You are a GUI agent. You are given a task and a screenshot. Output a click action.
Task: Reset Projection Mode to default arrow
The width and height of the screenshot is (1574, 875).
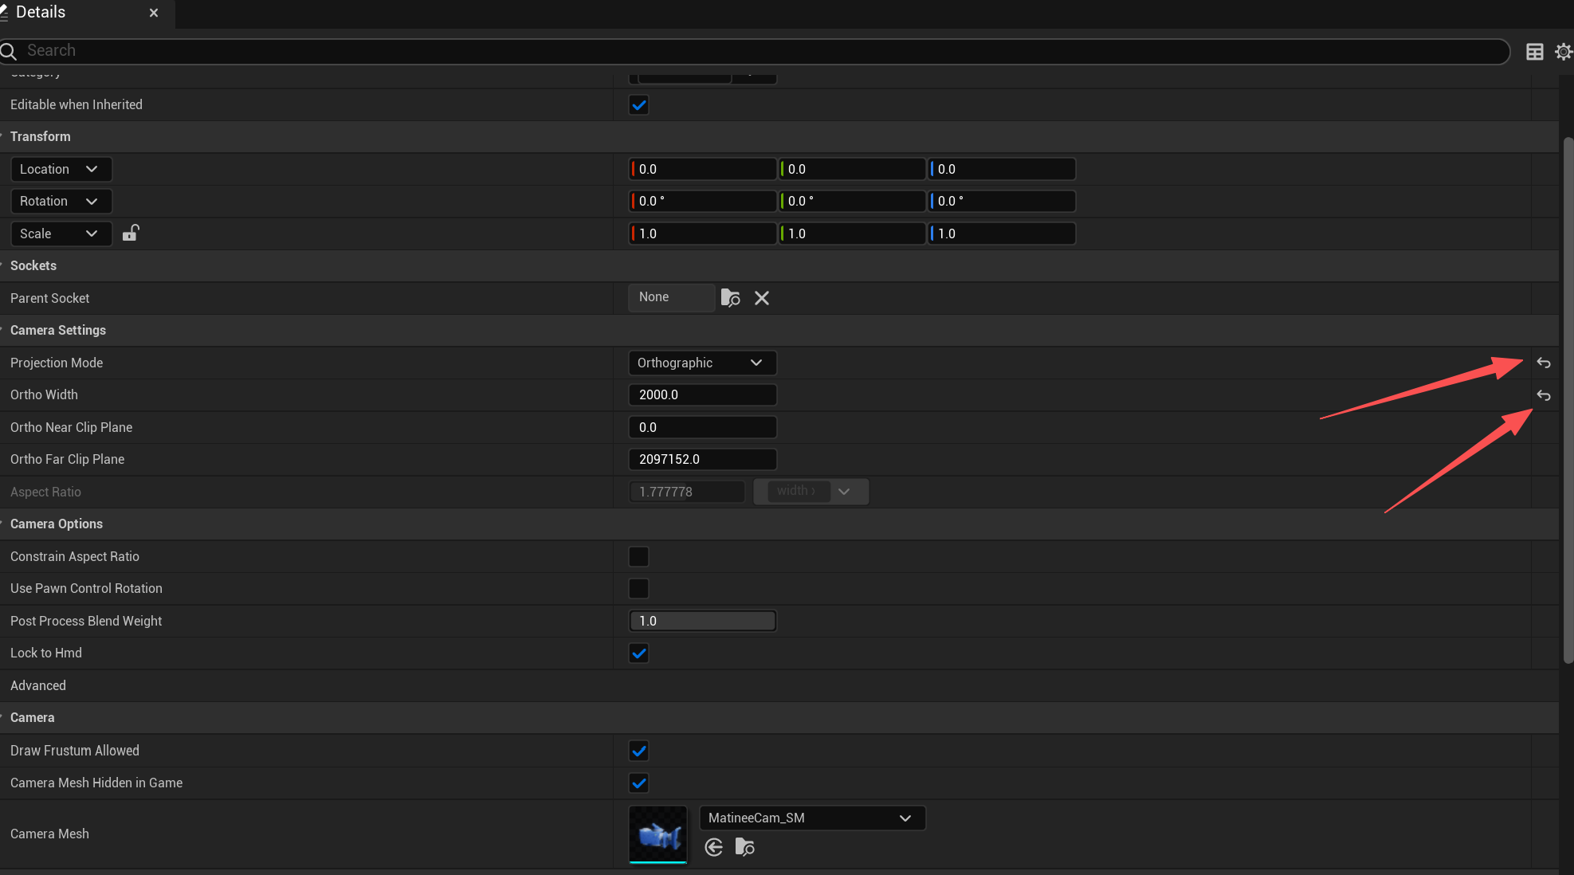[x=1544, y=363]
